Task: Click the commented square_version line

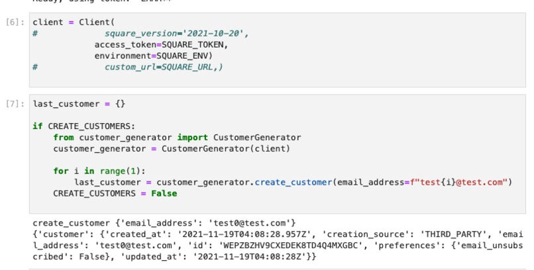Action: 140,34
